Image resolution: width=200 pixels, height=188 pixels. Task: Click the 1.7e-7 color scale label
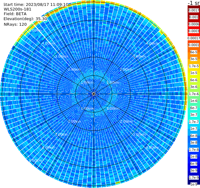(x=194, y=122)
